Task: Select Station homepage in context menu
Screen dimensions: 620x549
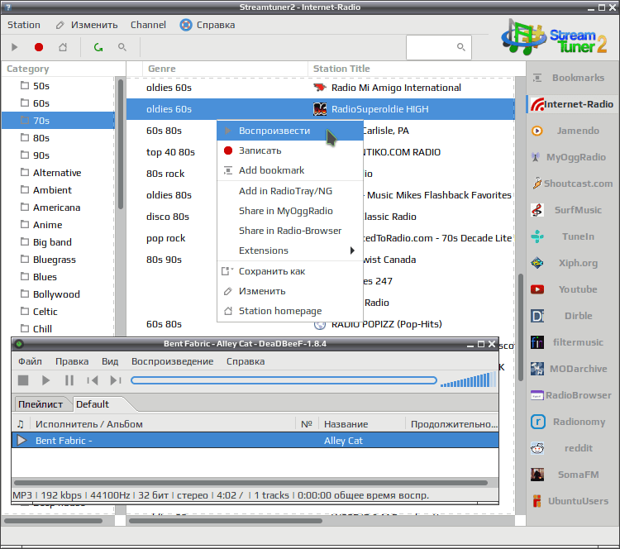Action: click(290, 311)
